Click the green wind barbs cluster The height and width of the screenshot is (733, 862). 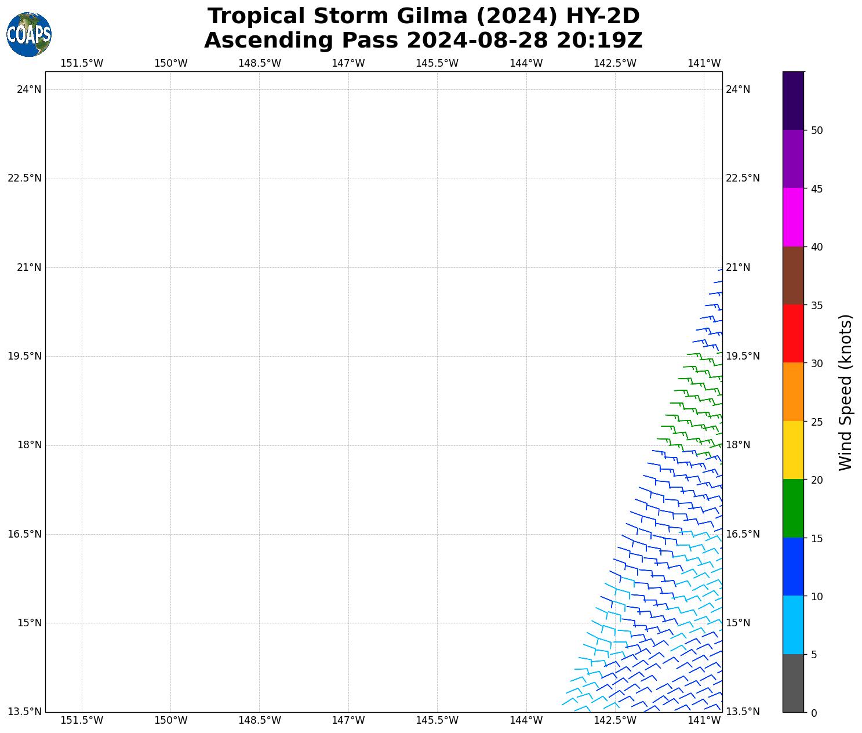699,400
